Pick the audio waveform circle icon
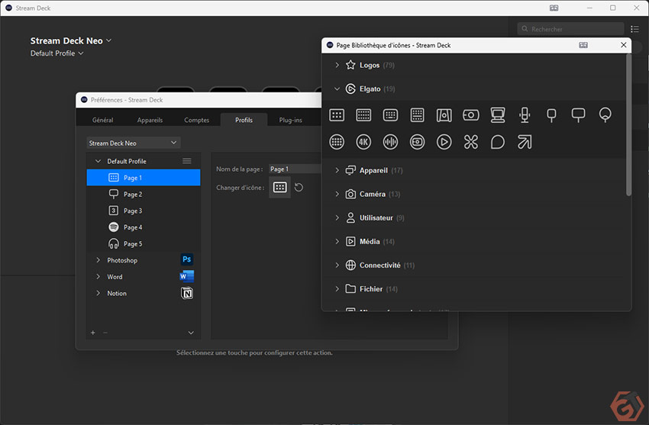Image resolution: width=649 pixels, height=425 pixels. point(390,142)
